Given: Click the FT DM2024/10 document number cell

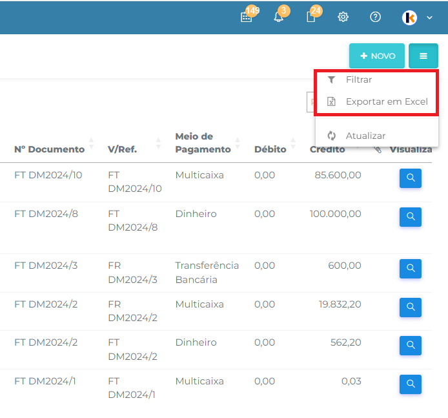Looking at the screenshot, I should [48, 175].
